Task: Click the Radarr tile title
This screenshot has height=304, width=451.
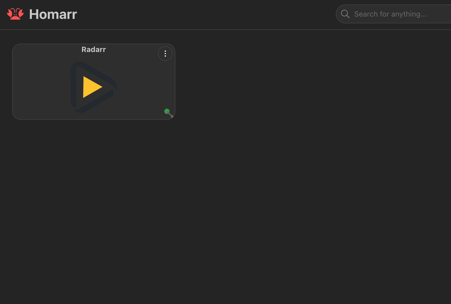Action: 94,49
